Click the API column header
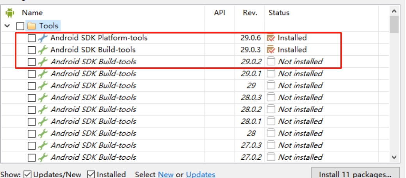This screenshot has height=178, width=406. 219,13
